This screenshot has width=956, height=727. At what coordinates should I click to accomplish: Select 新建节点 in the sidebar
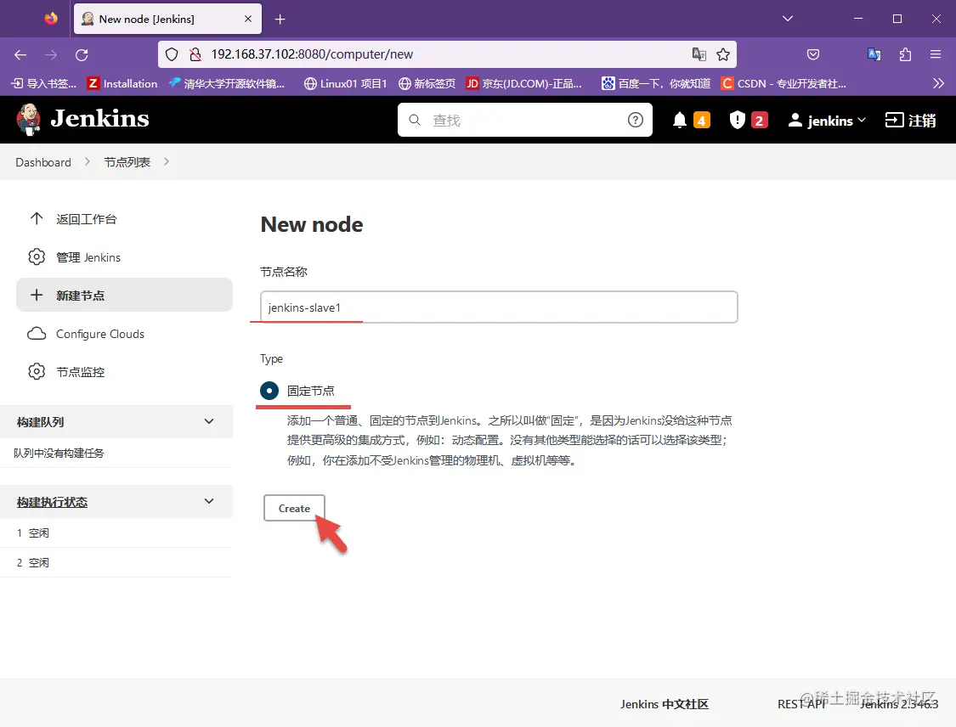[x=124, y=295]
